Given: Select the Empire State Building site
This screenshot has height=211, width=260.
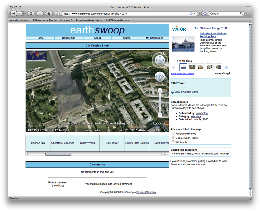Looking at the screenshot, I should coord(137,143).
